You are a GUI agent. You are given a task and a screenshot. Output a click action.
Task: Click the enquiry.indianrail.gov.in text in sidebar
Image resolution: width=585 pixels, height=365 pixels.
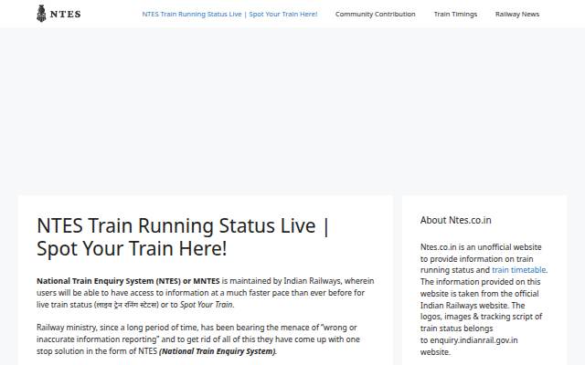[473, 340]
